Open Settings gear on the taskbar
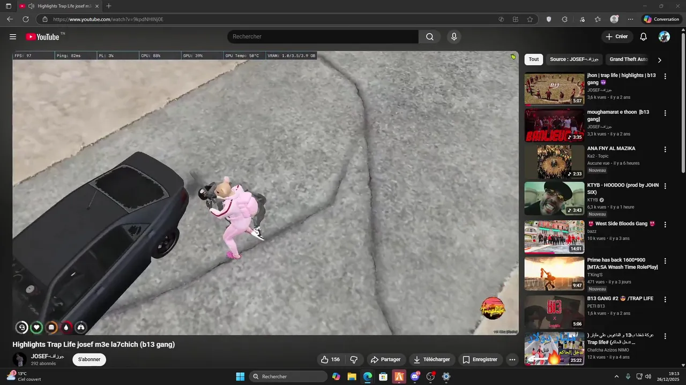Image resolution: width=686 pixels, height=385 pixels. [446, 376]
